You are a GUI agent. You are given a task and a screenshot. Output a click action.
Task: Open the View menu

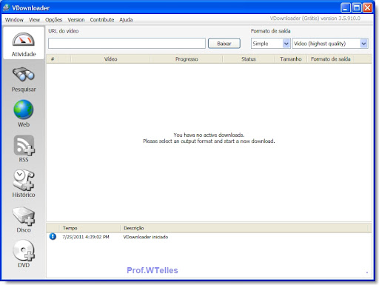(x=34, y=20)
